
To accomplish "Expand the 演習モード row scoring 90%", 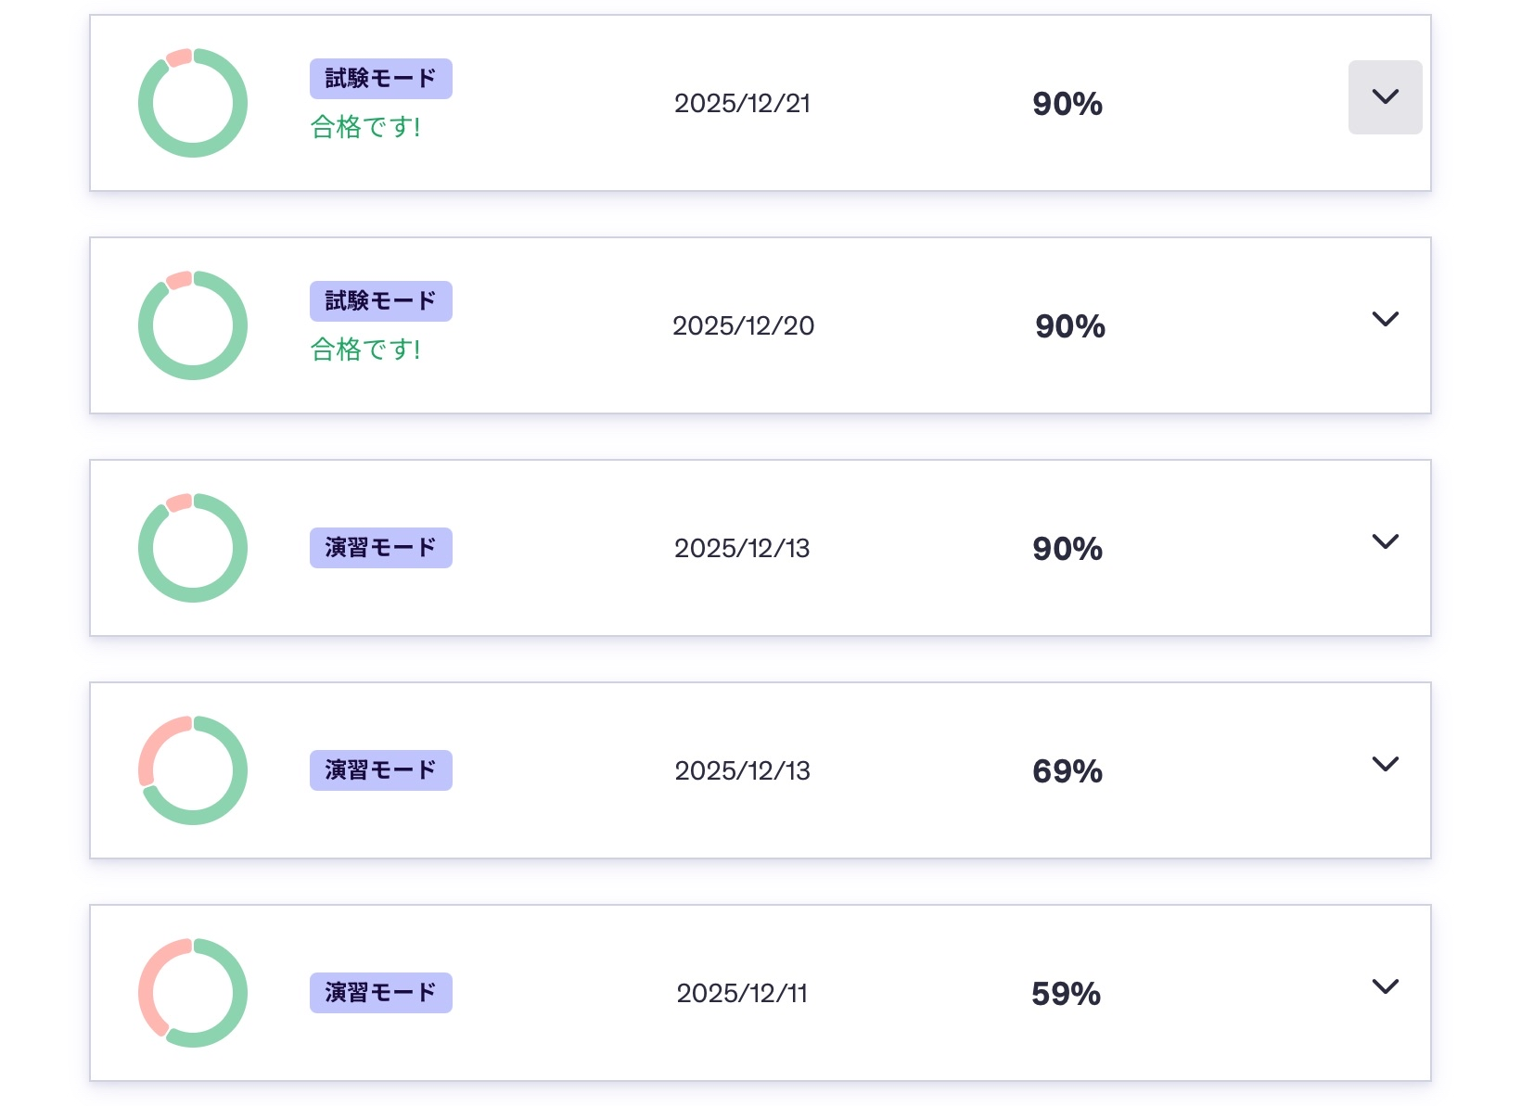I will [1384, 542].
